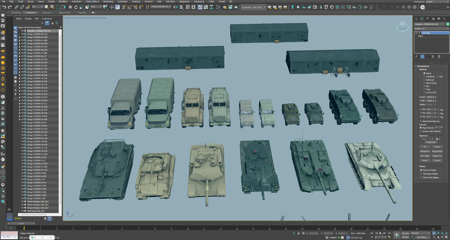
Task: Open the Workspaces Default dropdown
Action: 437,2
